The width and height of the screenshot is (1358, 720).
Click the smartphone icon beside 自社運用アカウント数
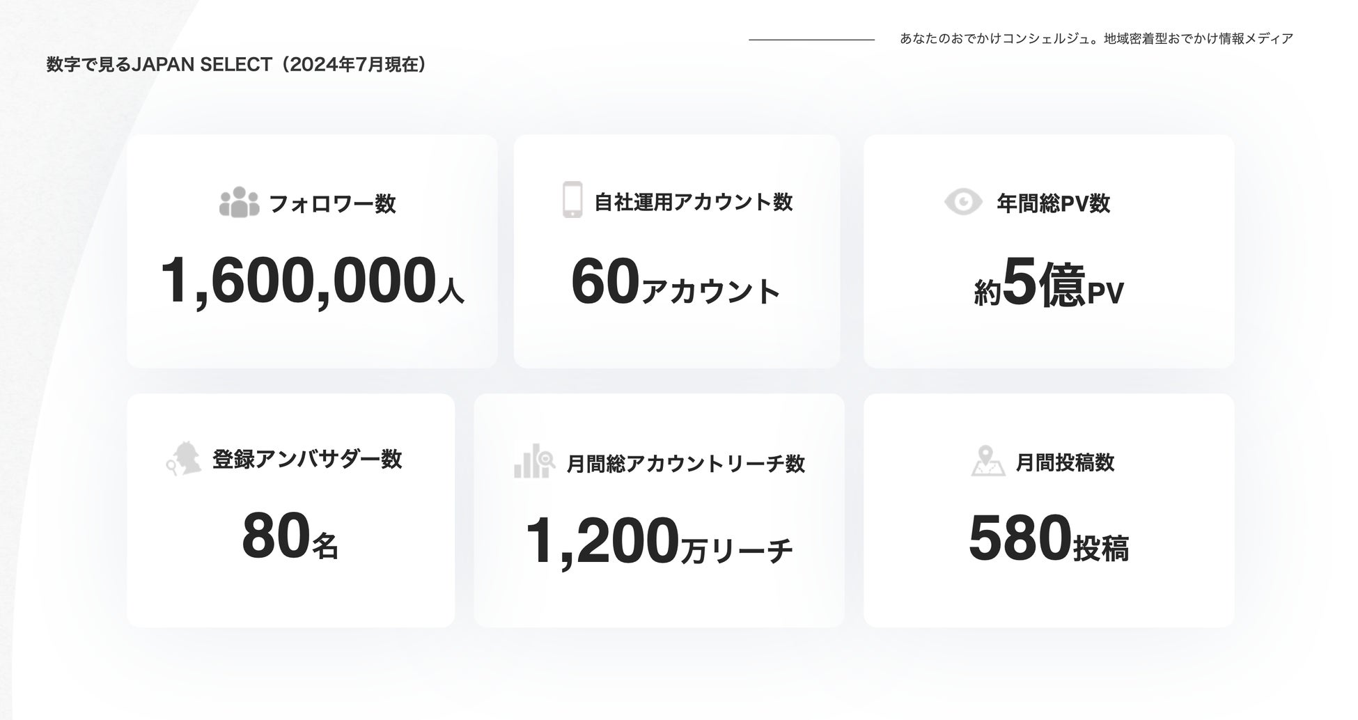click(x=572, y=200)
